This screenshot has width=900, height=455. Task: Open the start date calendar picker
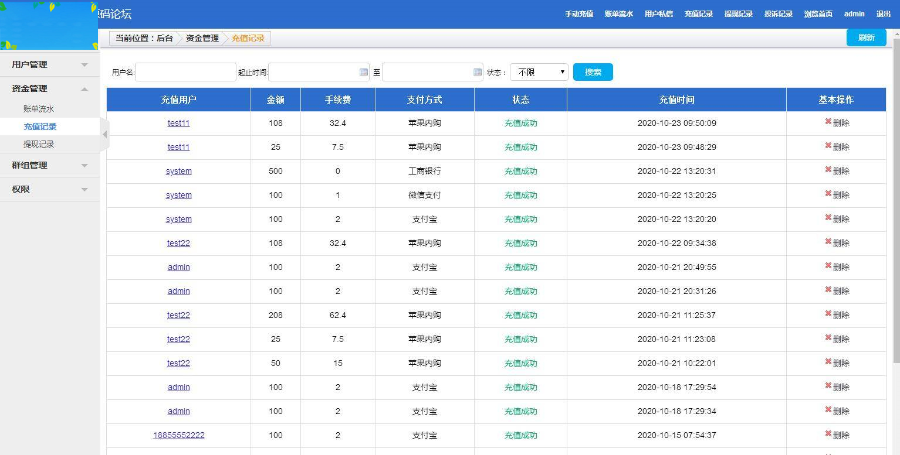pos(363,71)
